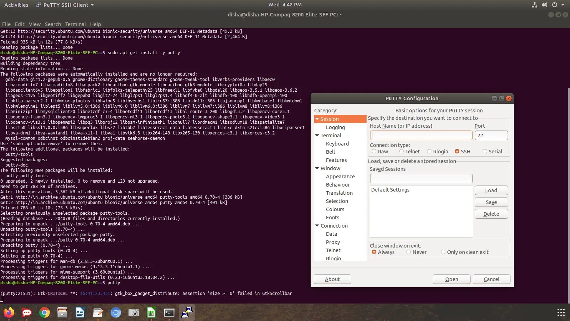Open the Search menu in terminal window
Image resolution: width=570 pixels, height=321 pixels.
click(53, 24)
